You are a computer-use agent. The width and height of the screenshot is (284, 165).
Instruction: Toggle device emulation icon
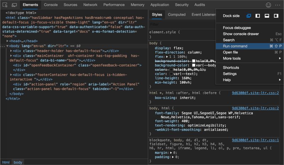coord(14,5)
